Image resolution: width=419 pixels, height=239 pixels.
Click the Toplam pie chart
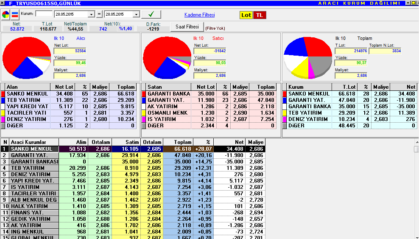coord(307,58)
